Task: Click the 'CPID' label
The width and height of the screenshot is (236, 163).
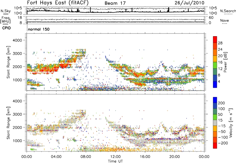Action: (6, 28)
